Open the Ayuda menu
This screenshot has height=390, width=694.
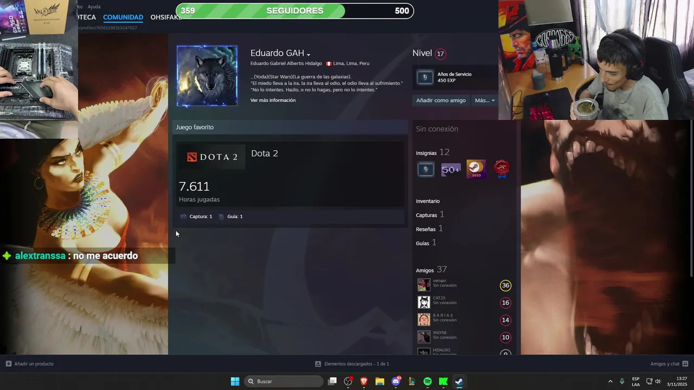(94, 6)
